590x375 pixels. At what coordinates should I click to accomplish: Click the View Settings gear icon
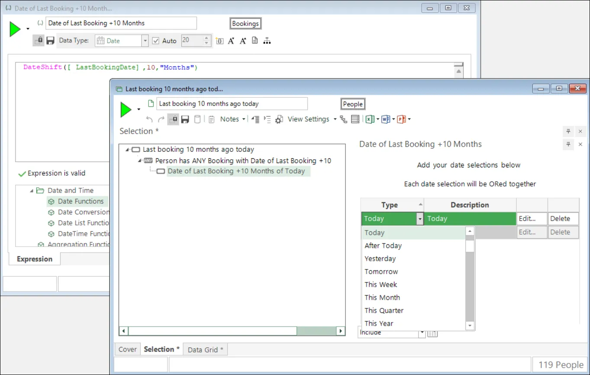(x=279, y=119)
